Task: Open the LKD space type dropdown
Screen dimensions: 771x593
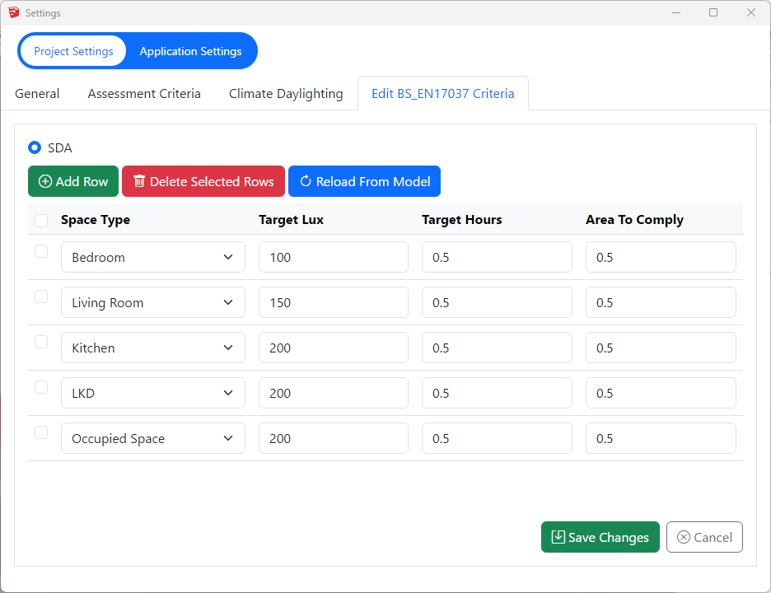Action: click(153, 393)
